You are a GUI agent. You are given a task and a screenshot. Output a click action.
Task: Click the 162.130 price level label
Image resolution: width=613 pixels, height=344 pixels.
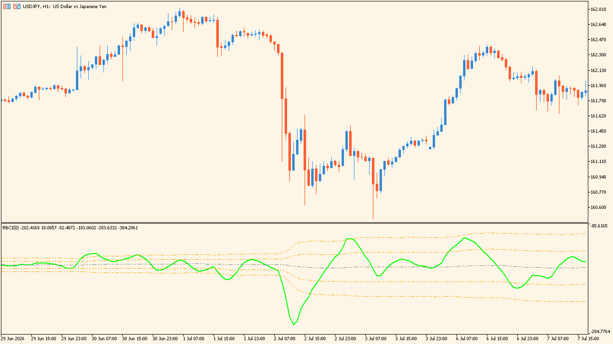click(599, 71)
